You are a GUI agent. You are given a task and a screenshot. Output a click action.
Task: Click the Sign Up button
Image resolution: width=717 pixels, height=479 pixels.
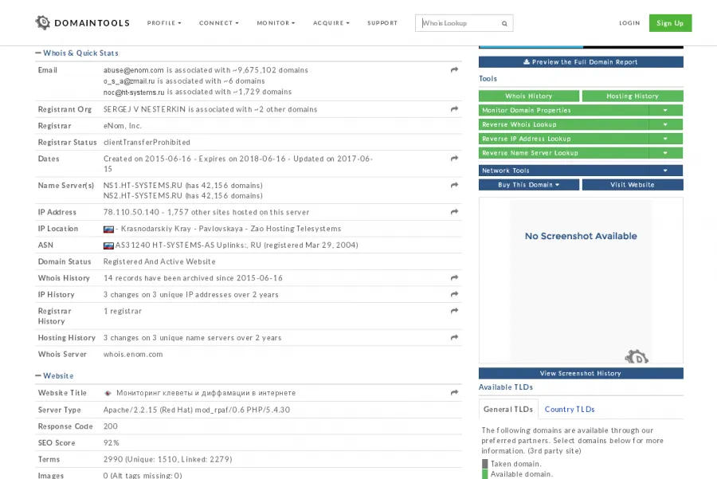[x=670, y=23]
